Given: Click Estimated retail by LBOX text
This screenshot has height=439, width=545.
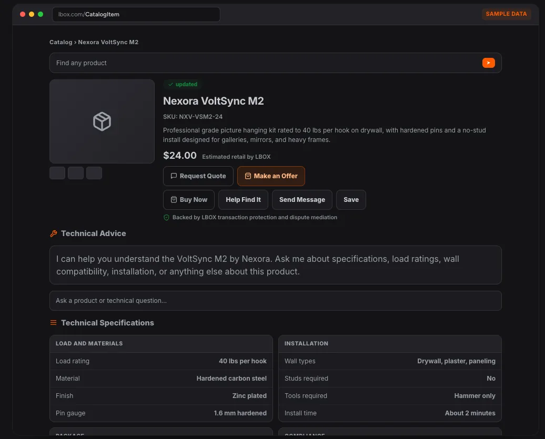Looking at the screenshot, I should click(236, 157).
